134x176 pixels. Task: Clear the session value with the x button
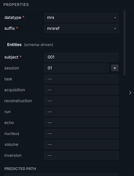(x=115, y=68)
